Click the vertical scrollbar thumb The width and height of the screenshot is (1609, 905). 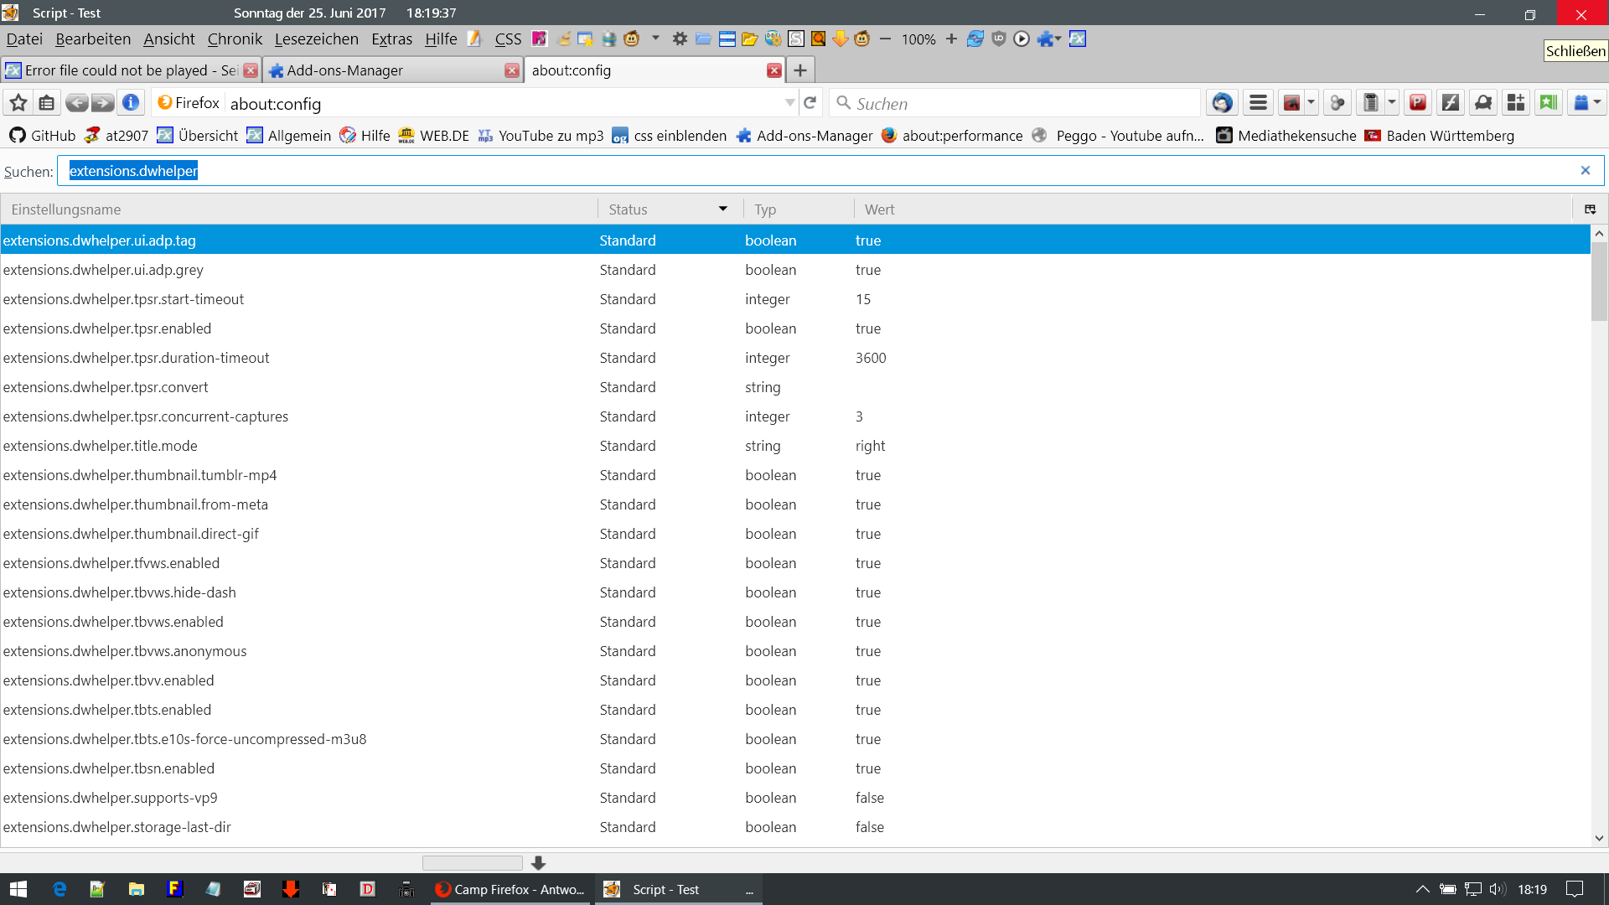click(x=1599, y=281)
